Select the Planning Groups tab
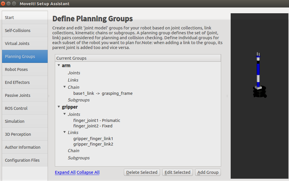The height and width of the screenshot is (181, 289). point(25,56)
